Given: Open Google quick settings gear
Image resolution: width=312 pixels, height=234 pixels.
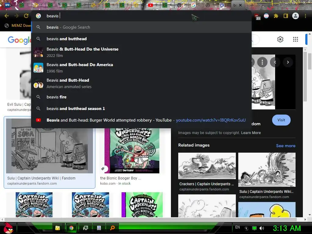Looking at the screenshot, I should pyautogui.click(x=280, y=39).
